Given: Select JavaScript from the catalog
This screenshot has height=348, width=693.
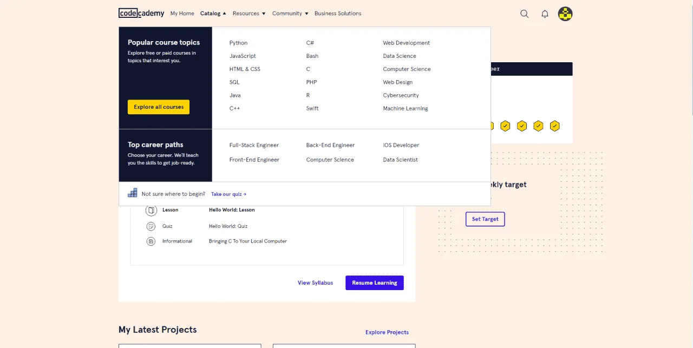Looking at the screenshot, I should 243,56.
